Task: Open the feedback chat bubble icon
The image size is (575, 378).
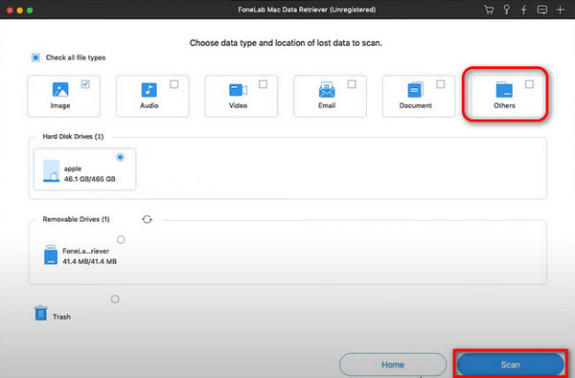Action: (542, 10)
